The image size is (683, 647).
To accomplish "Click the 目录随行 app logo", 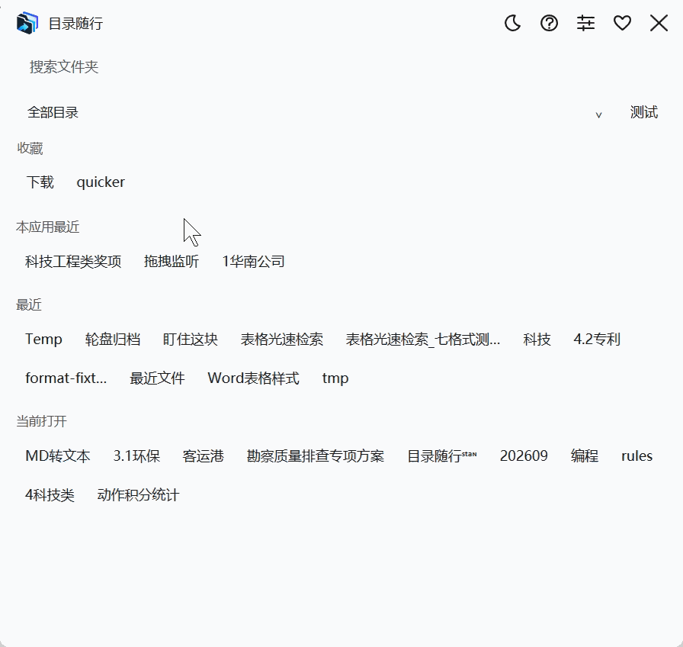I will pos(27,23).
